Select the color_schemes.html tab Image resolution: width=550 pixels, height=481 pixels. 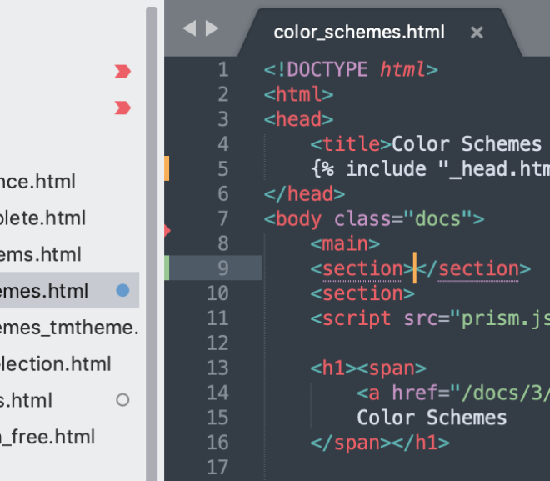[x=359, y=33]
